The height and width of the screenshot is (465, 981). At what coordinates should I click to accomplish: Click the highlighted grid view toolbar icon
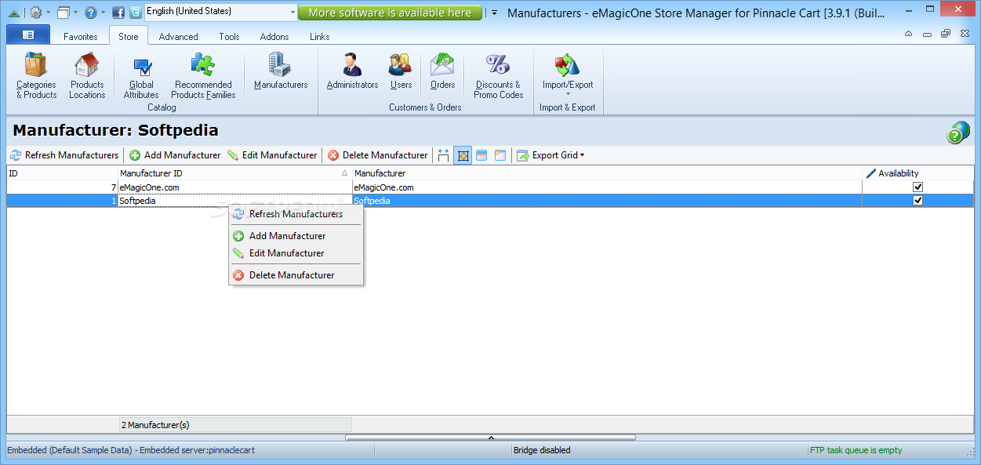coord(463,155)
